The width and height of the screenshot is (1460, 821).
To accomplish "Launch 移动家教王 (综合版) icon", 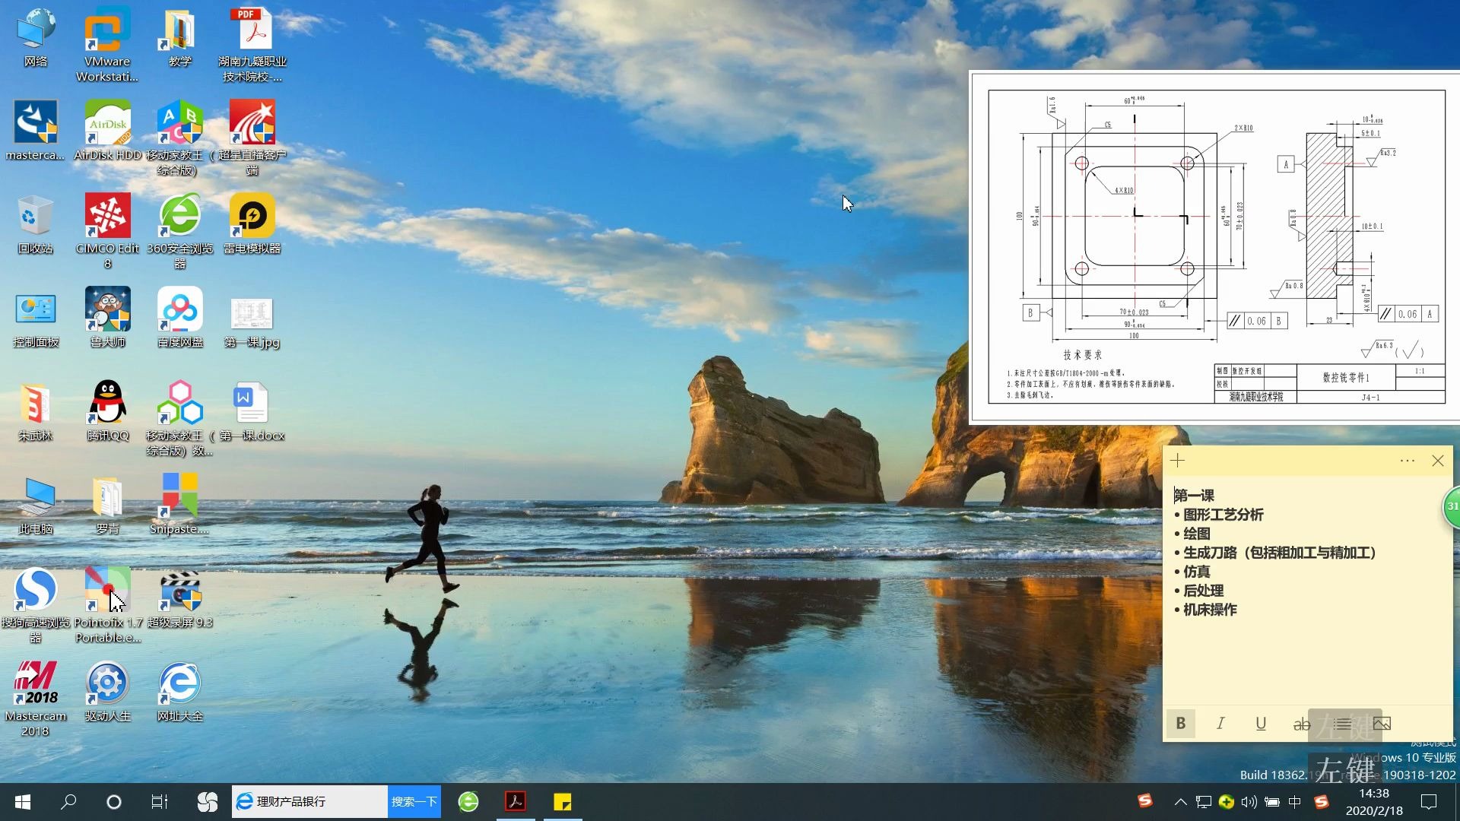I will click(x=179, y=138).
